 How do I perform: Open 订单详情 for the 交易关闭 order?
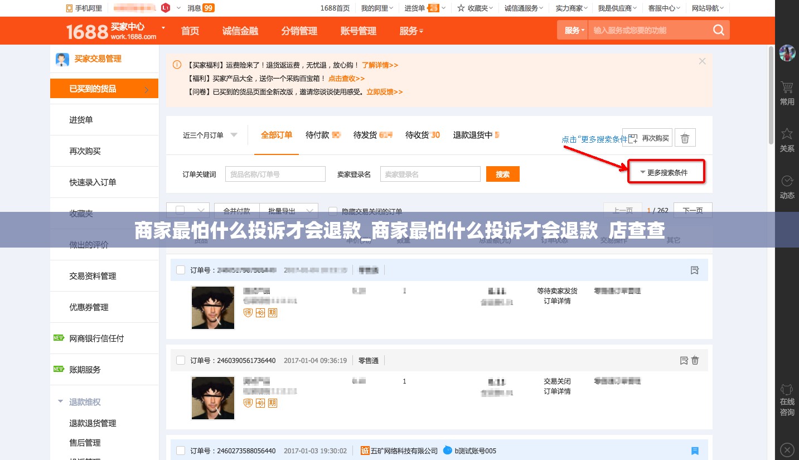click(x=557, y=391)
